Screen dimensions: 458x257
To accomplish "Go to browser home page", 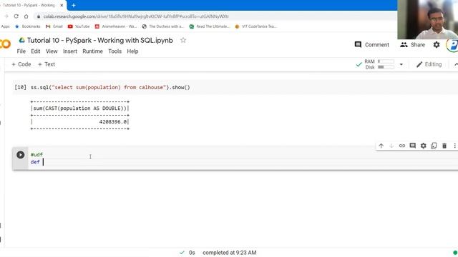I will [x=26, y=16].
